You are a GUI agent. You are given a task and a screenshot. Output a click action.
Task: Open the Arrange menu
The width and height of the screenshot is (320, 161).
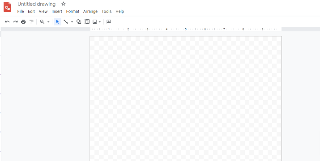click(90, 12)
